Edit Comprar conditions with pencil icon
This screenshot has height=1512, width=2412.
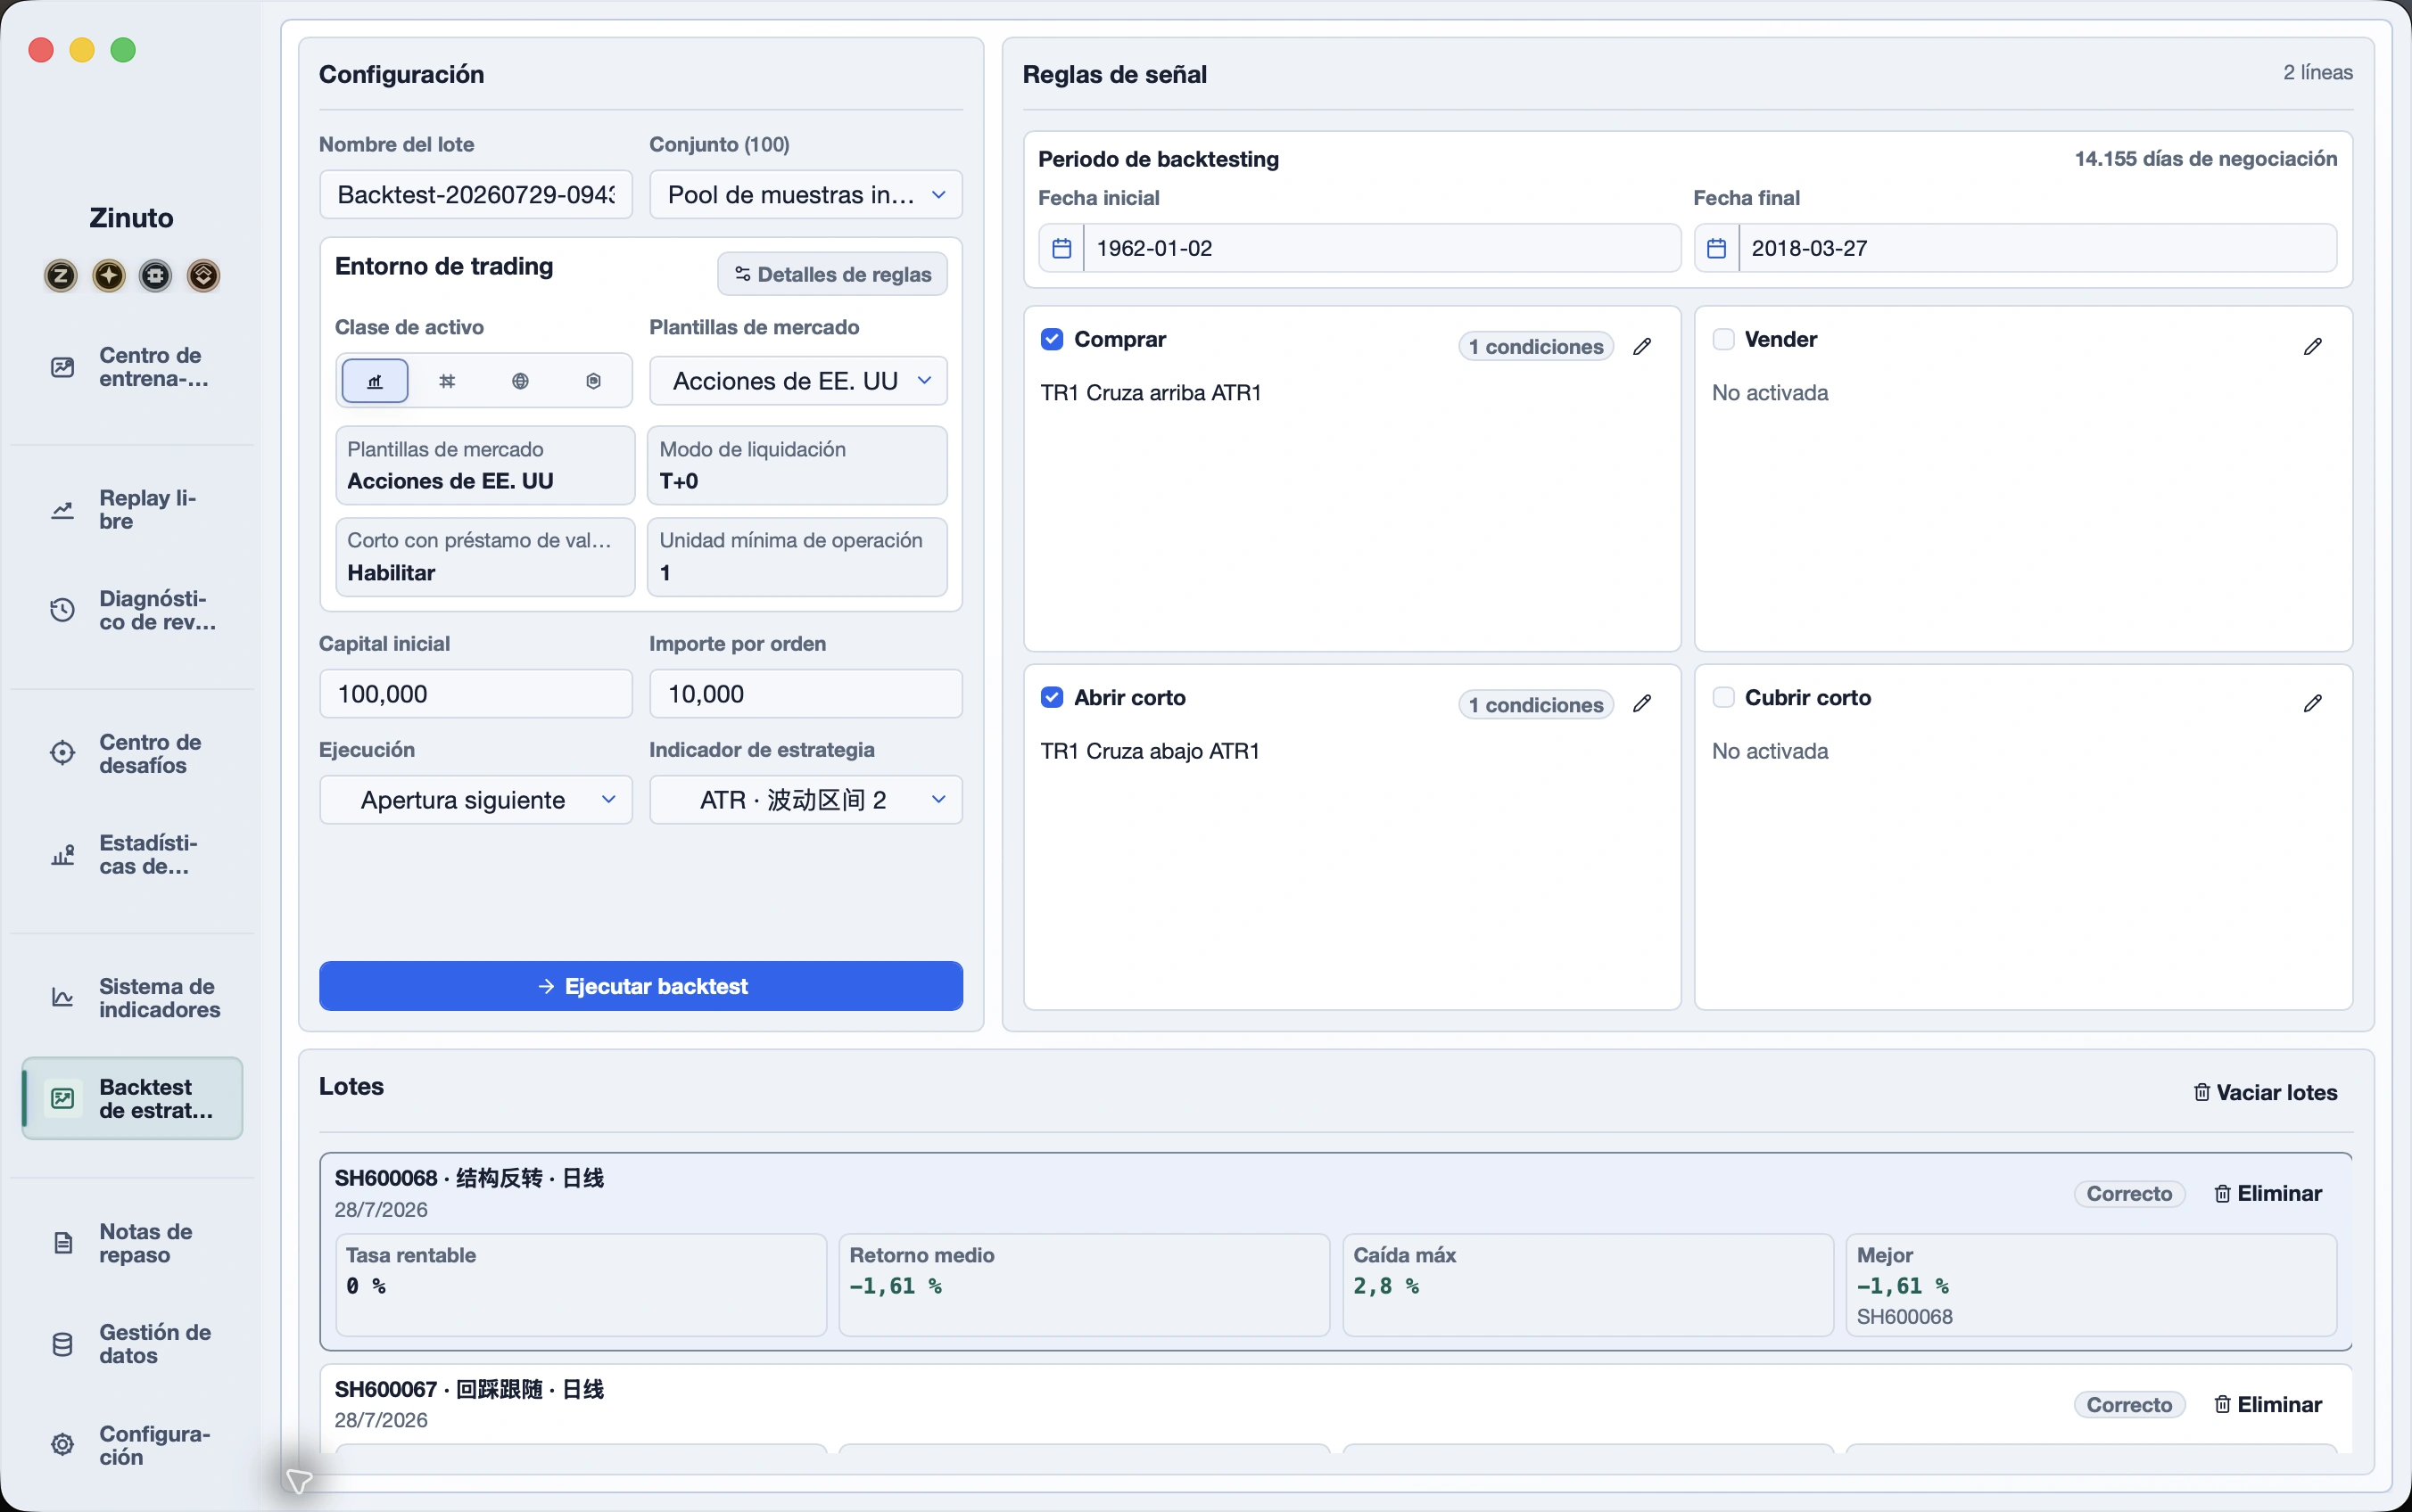(1641, 346)
